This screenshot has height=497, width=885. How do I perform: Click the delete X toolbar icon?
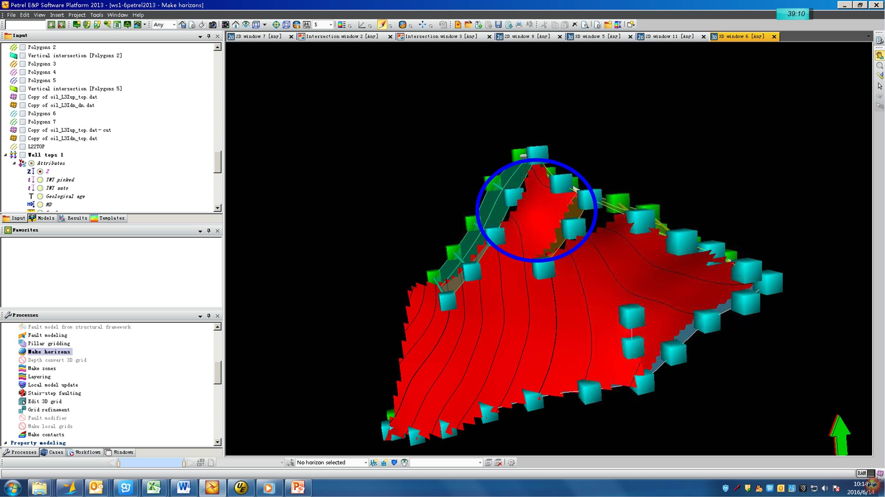click(x=575, y=25)
